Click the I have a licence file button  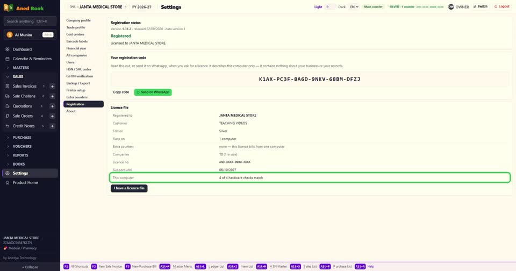coord(129,188)
